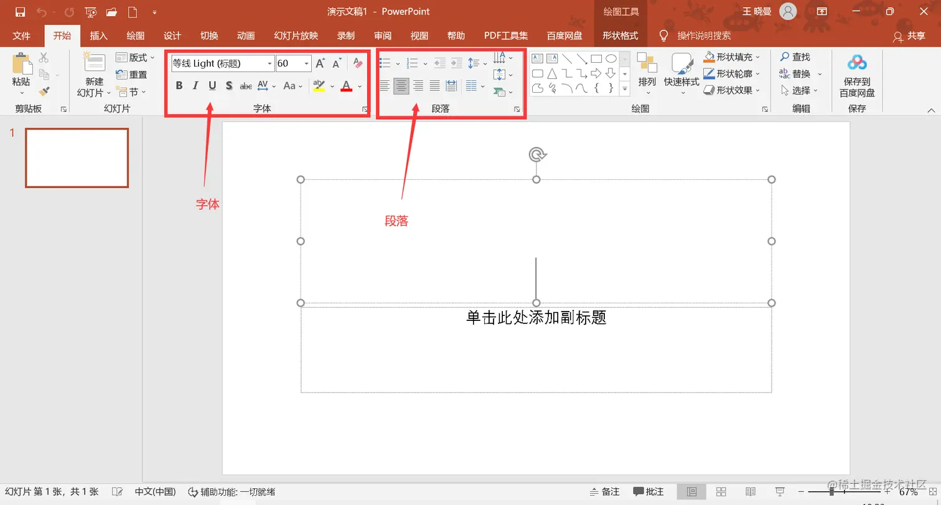Select the isosceles triangle shape
This screenshot has height=505, width=941.
coord(552,73)
